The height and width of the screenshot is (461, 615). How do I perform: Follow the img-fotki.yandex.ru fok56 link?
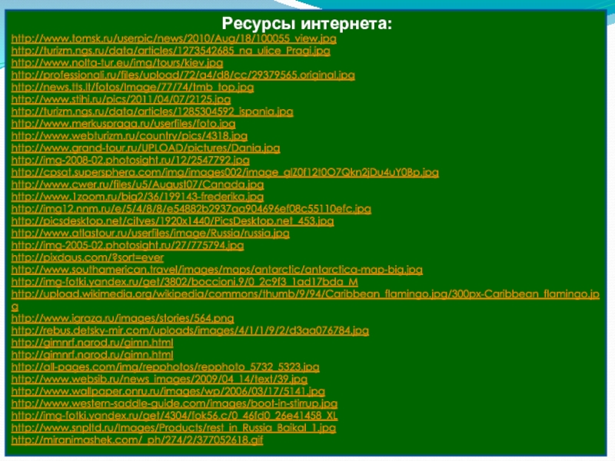click(x=175, y=415)
